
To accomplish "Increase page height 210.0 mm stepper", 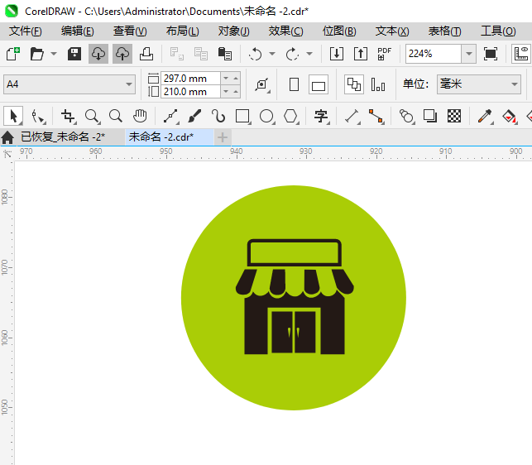I will click(x=236, y=92).
